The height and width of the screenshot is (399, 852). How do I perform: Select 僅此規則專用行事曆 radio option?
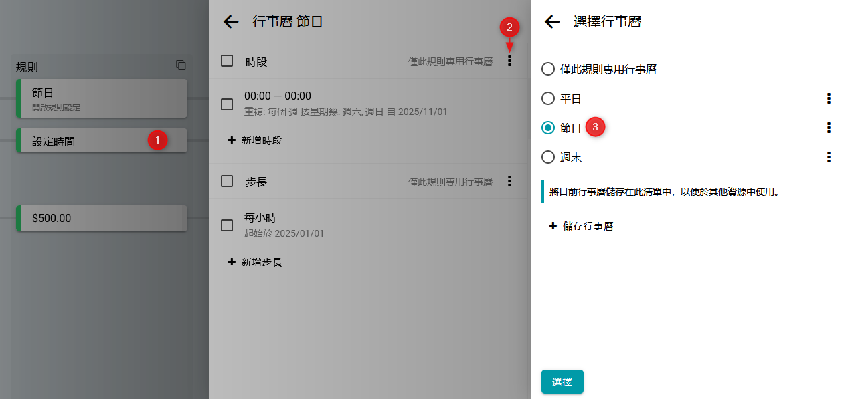coord(548,69)
